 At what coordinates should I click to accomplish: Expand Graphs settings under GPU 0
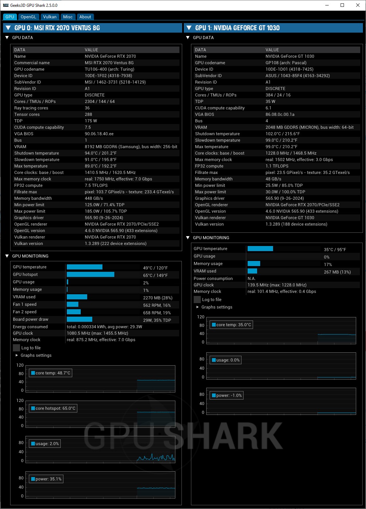[17, 355]
